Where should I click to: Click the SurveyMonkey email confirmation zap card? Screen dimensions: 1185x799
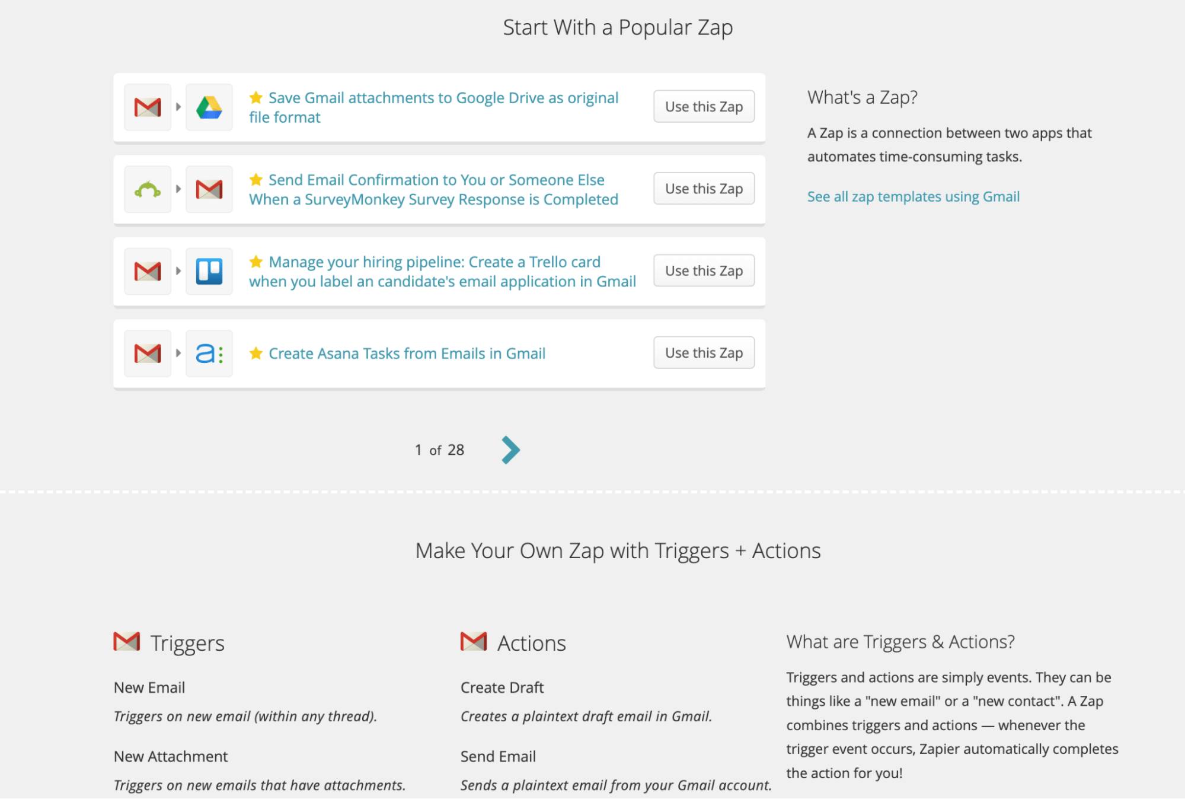pyautogui.click(x=433, y=189)
